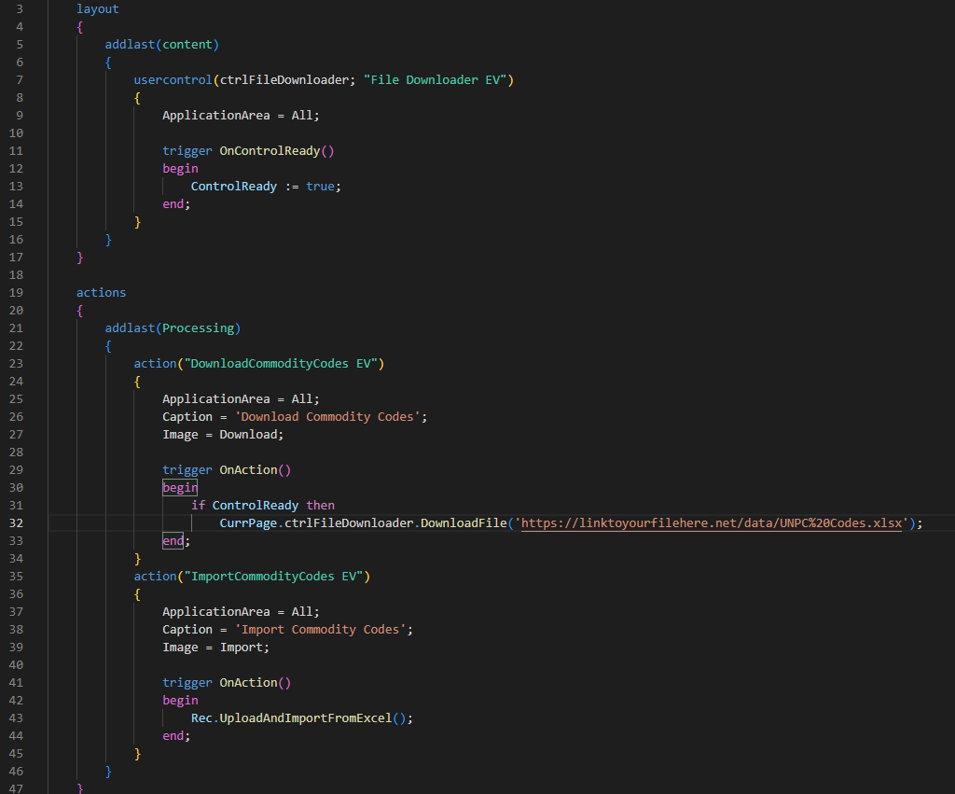
Task: Click the highlighted 'end' on line 33
Action: coord(173,540)
